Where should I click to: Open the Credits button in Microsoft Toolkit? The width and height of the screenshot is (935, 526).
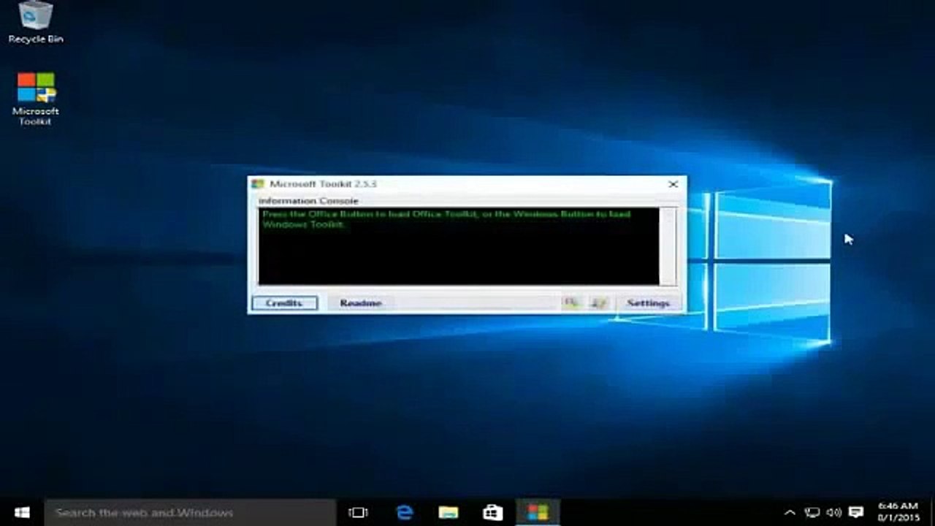tap(284, 302)
